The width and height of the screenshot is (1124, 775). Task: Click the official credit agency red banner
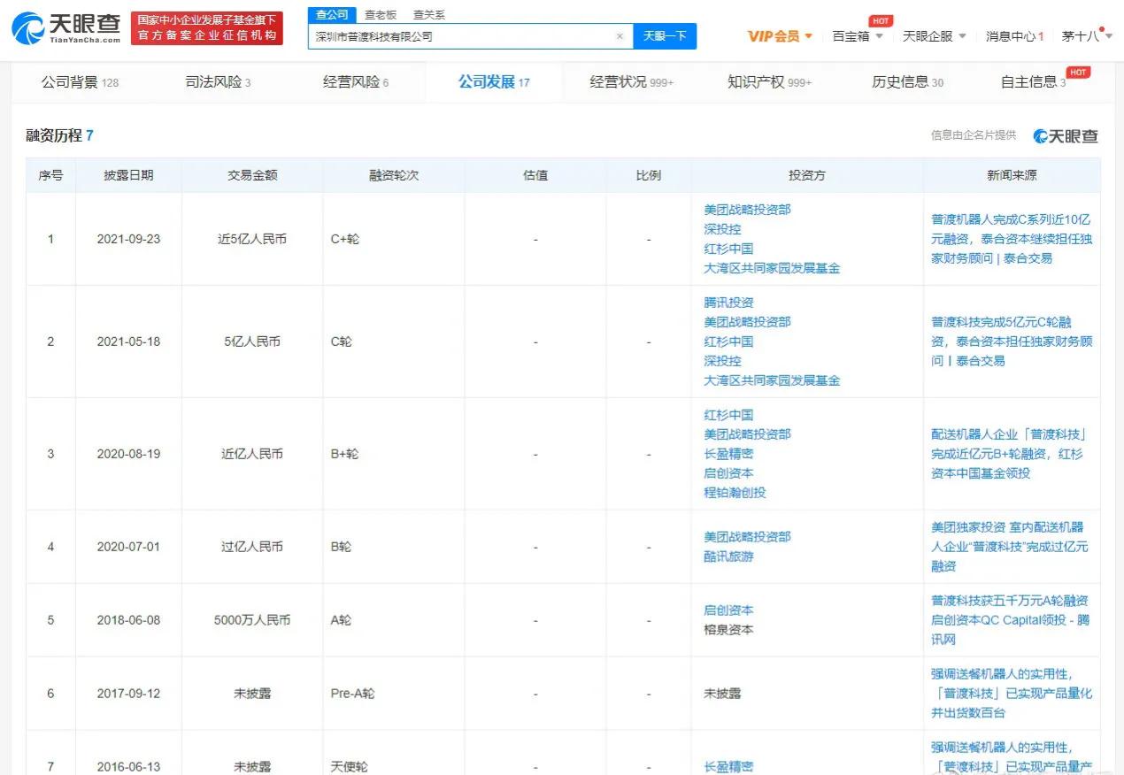207,28
